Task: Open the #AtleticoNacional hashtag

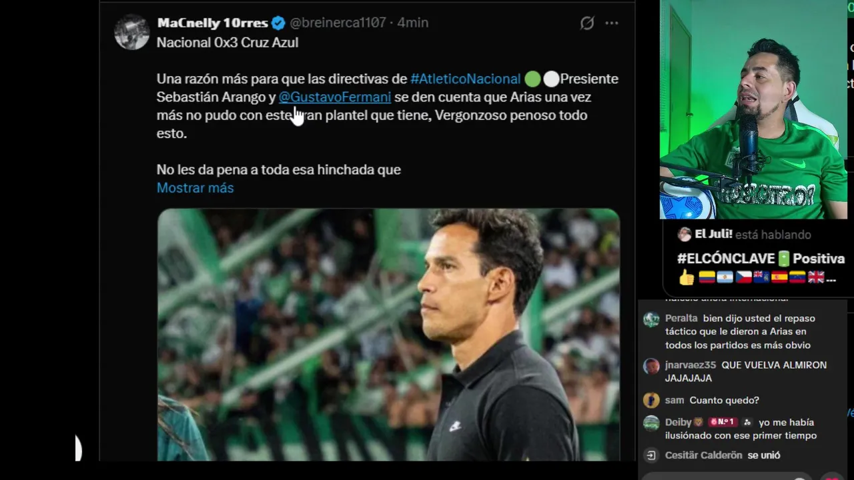Action: (x=465, y=79)
